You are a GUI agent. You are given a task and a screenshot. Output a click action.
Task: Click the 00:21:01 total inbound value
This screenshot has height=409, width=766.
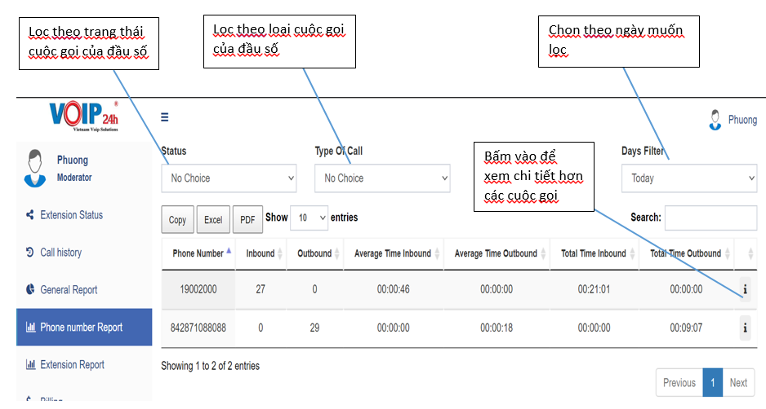point(594,289)
